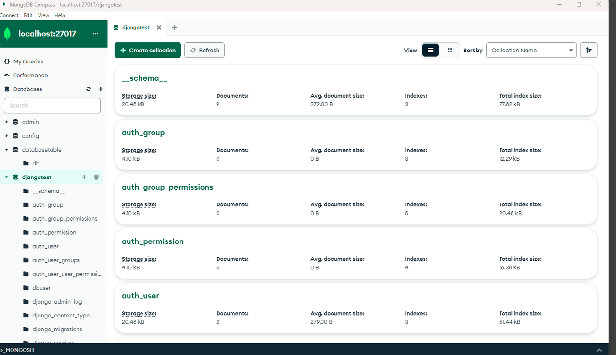Image resolution: width=616 pixels, height=355 pixels.
Task: Click 279.00 B average document size value
Action: tap(321, 322)
